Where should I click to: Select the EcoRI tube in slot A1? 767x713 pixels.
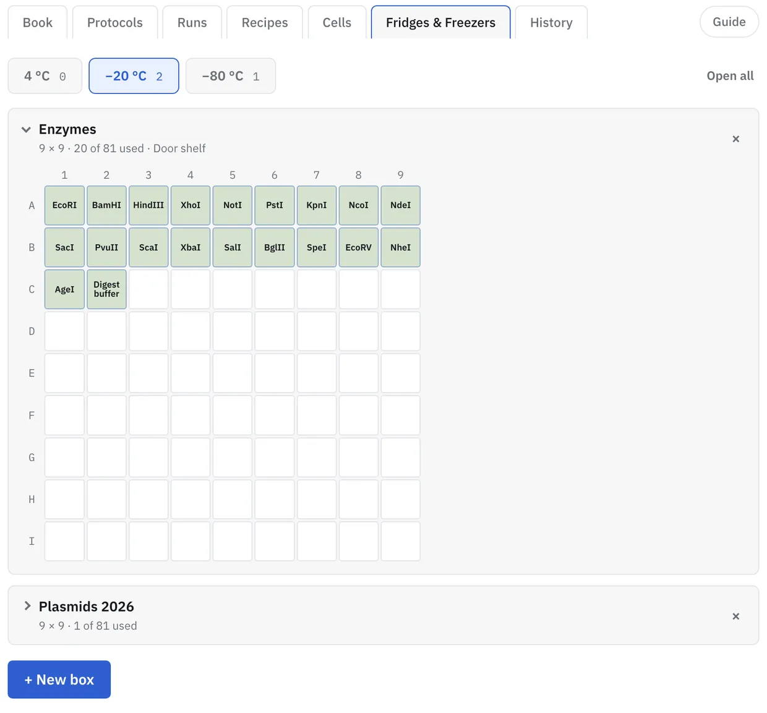64,205
